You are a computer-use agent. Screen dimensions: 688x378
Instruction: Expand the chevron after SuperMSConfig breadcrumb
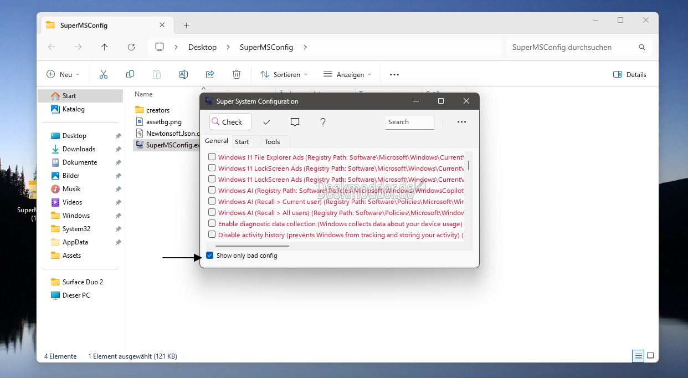pos(305,47)
